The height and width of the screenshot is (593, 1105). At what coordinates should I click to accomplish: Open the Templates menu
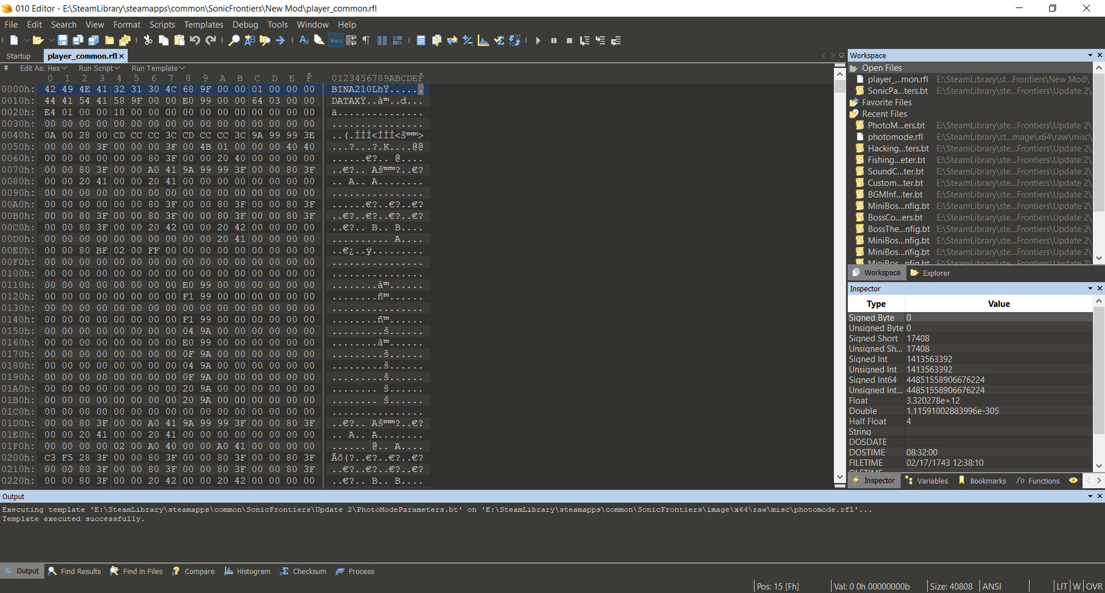coord(203,24)
